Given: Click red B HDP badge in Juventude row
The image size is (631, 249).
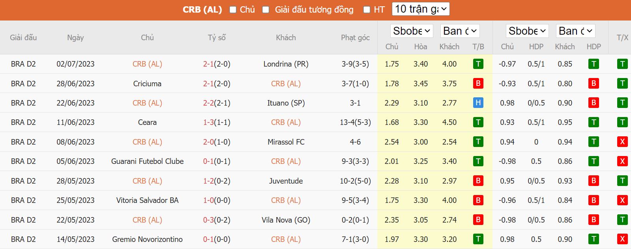Looking at the screenshot, I should 594,181.
